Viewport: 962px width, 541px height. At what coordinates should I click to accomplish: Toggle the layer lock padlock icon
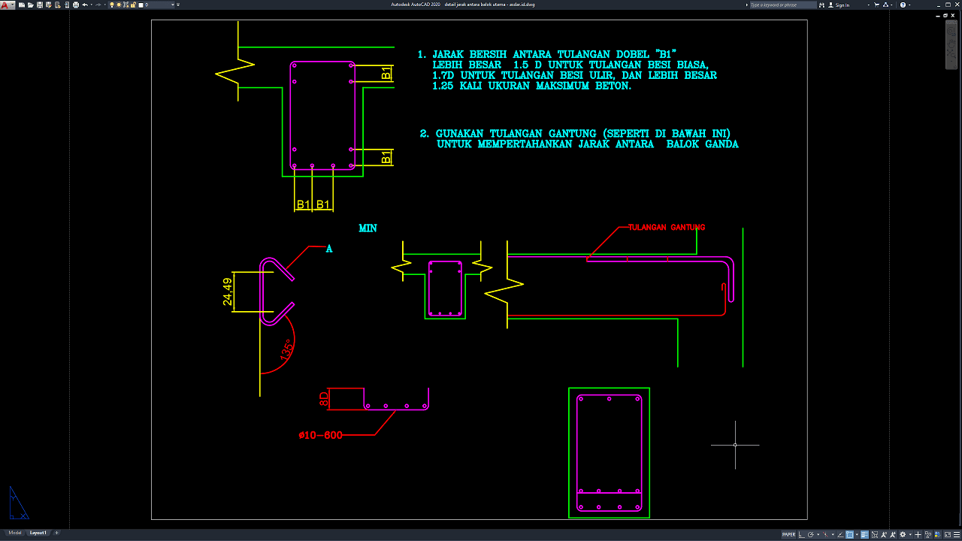(133, 5)
